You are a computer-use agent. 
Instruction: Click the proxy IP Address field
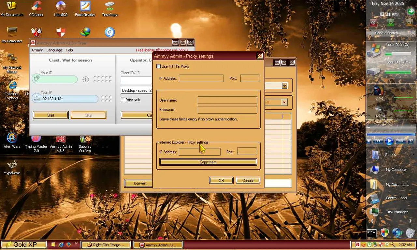(201, 78)
